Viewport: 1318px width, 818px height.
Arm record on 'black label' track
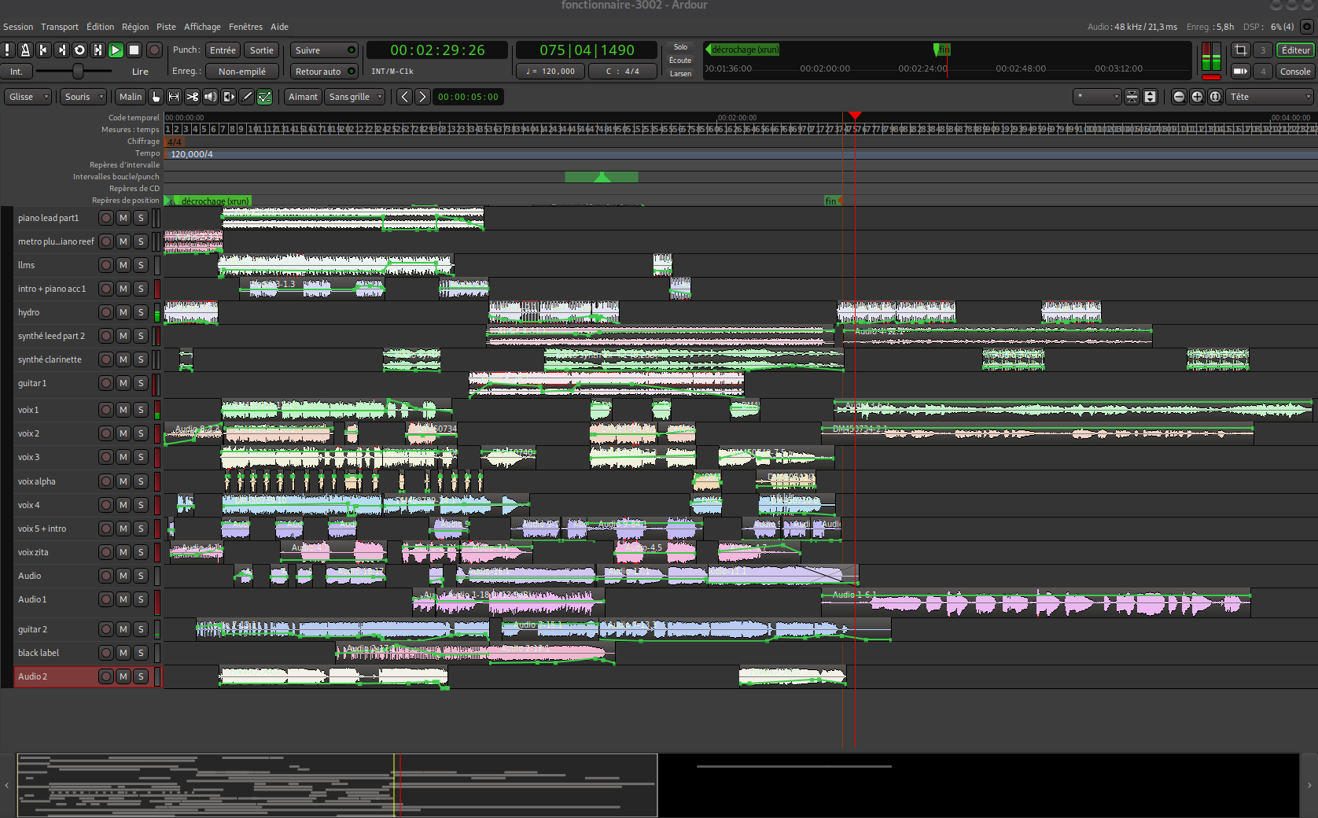coord(106,653)
